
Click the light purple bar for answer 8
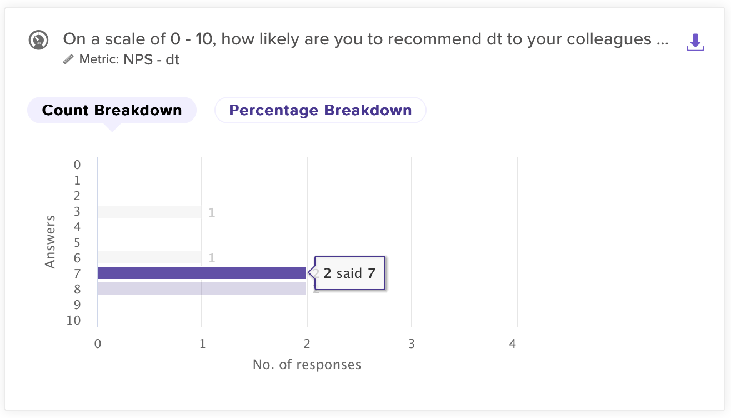201,288
